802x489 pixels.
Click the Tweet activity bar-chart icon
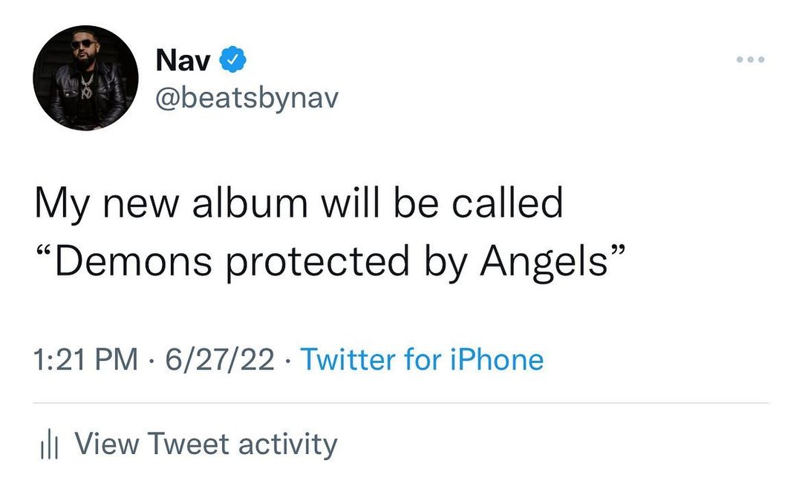pos(48,445)
